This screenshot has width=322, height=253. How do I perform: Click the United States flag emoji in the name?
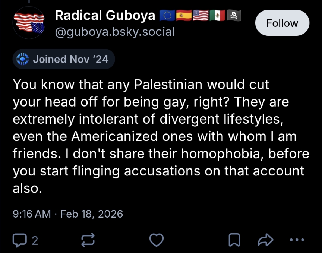tap(200, 16)
